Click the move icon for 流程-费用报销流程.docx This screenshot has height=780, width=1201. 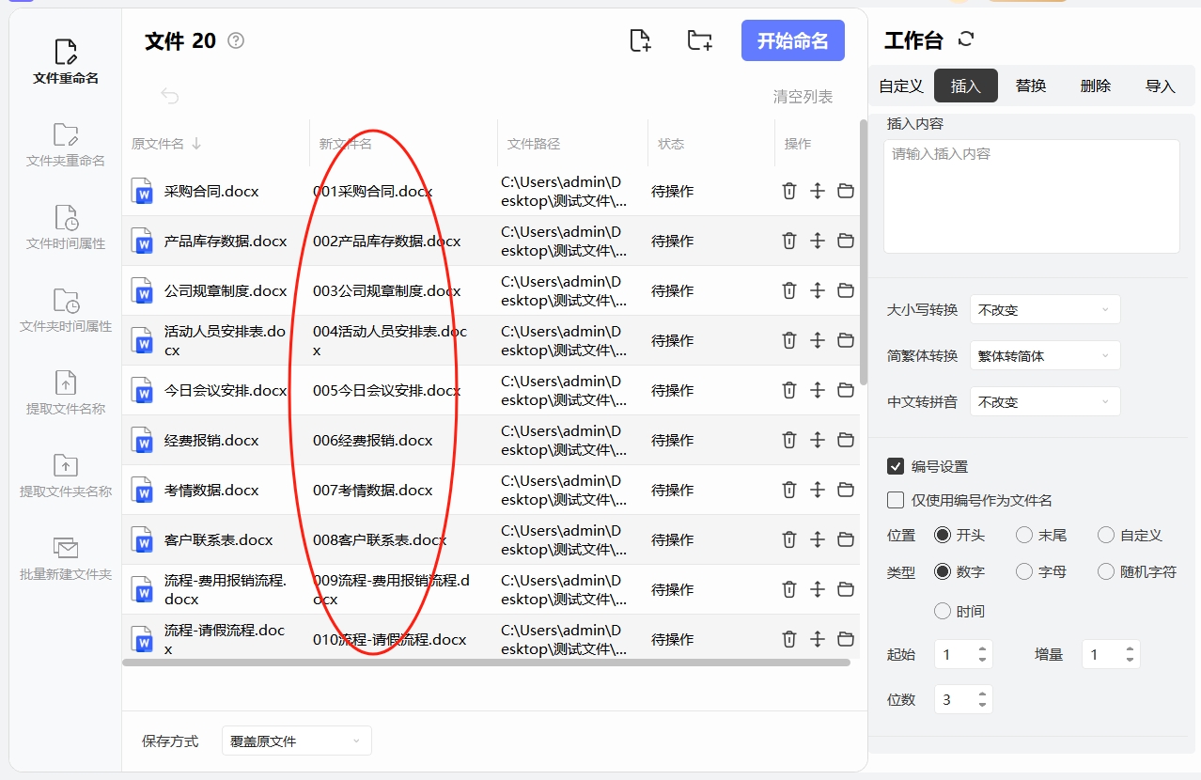point(818,589)
